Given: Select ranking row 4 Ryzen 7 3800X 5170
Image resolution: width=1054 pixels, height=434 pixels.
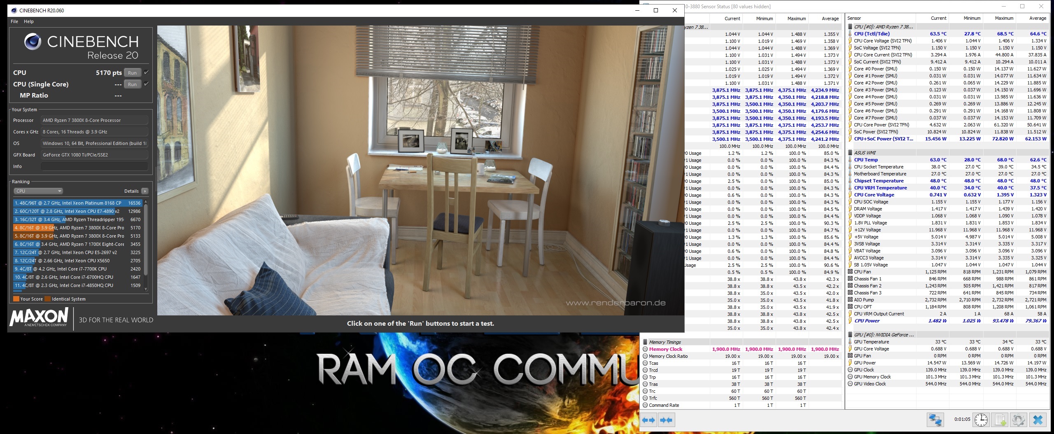Looking at the screenshot, I should 77,228.
